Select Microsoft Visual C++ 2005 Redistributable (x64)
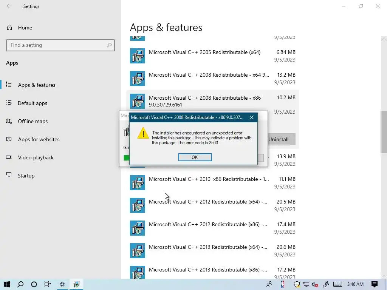This screenshot has width=387, height=290. (213, 56)
